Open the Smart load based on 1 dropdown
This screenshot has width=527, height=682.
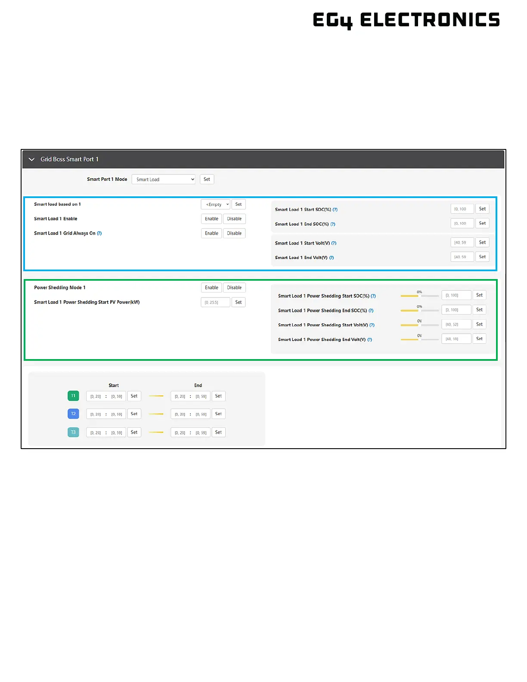coord(216,205)
